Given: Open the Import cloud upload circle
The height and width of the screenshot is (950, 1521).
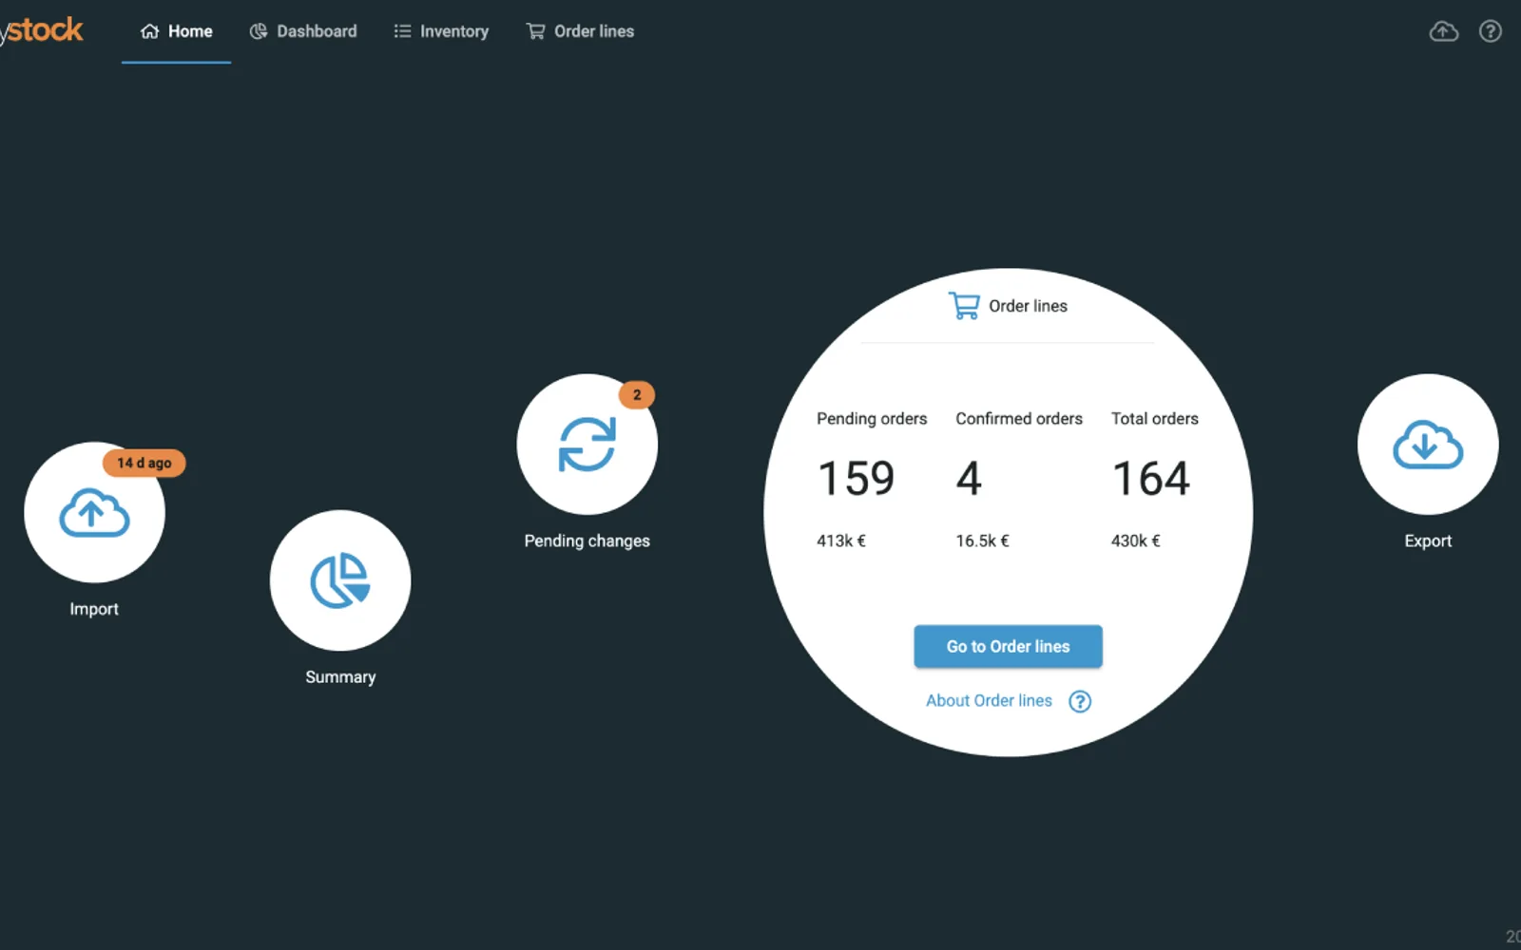Looking at the screenshot, I should pyautogui.click(x=94, y=512).
